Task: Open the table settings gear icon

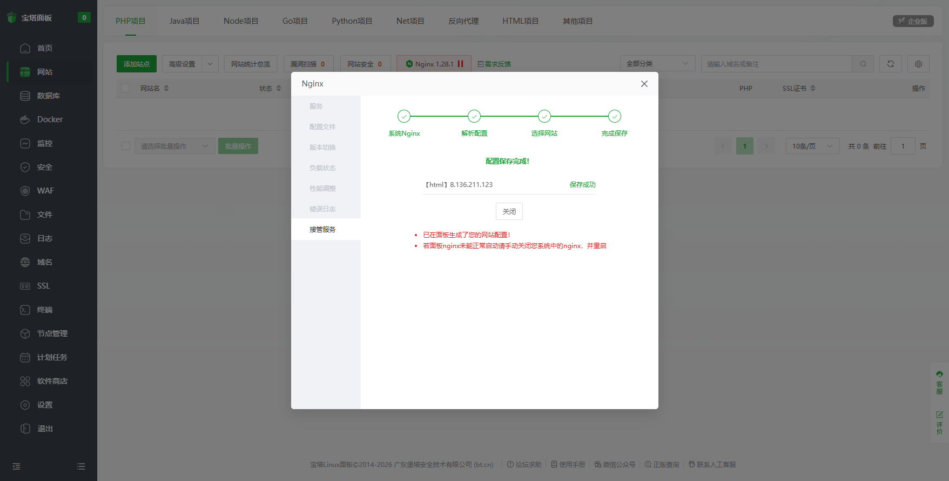Action: coord(919,64)
